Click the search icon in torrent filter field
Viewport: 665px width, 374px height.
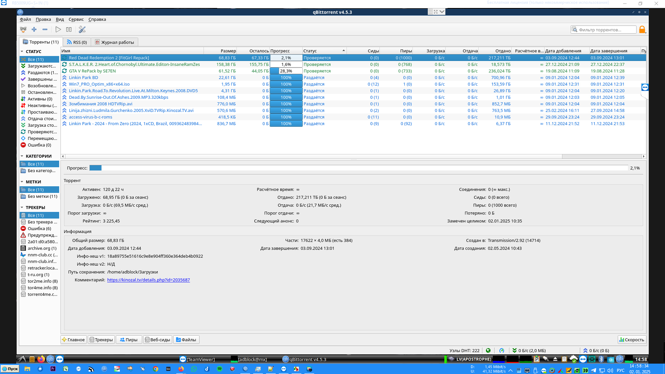click(575, 30)
